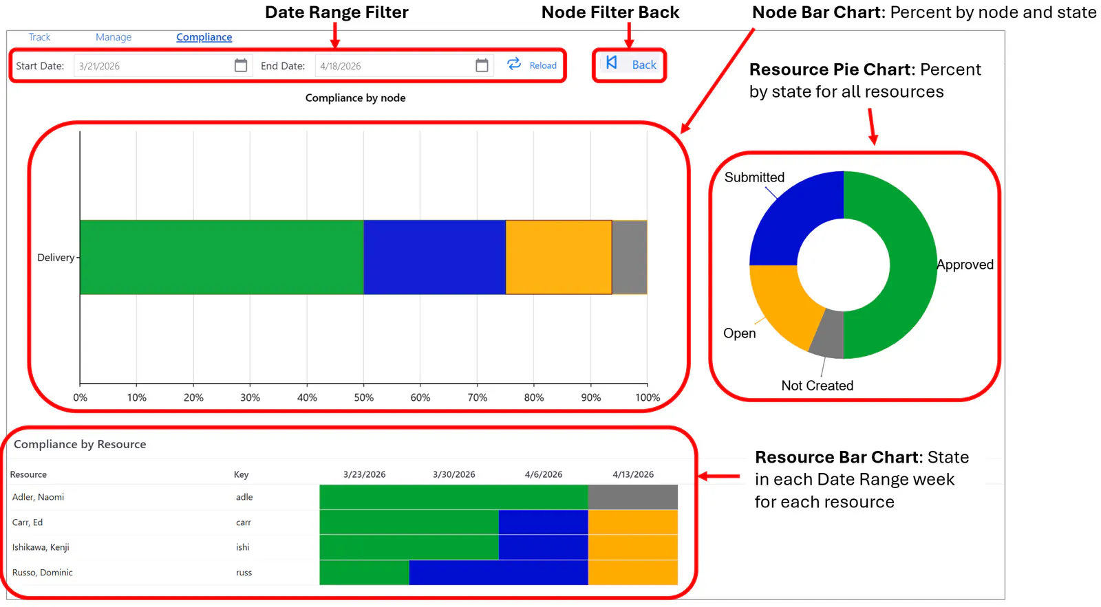
Task: Switch to the Manage tab
Action: 114,37
